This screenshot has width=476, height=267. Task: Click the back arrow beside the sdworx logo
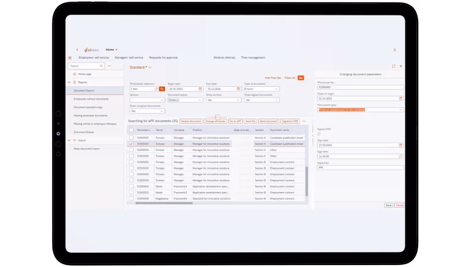tap(77, 49)
